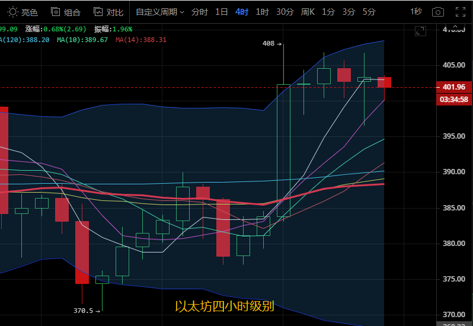The width and height of the screenshot is (473, 326).
Task: Click the MA(10) indicator label
Action: (82, 40)
